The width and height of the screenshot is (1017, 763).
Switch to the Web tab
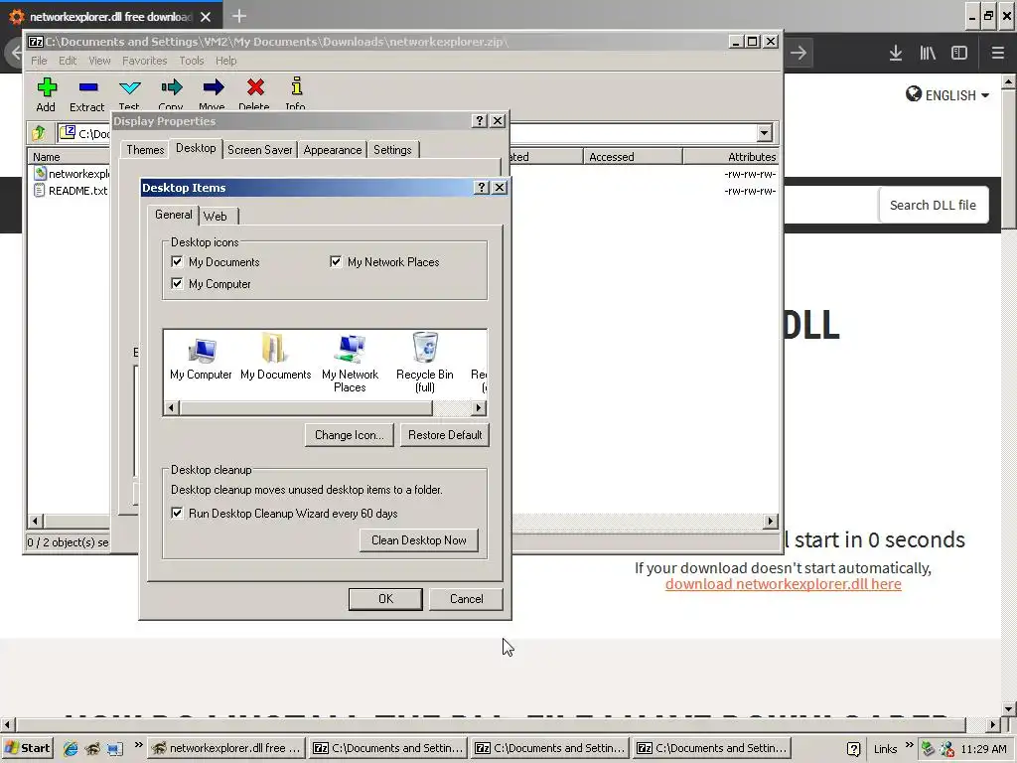click(216, 216)
